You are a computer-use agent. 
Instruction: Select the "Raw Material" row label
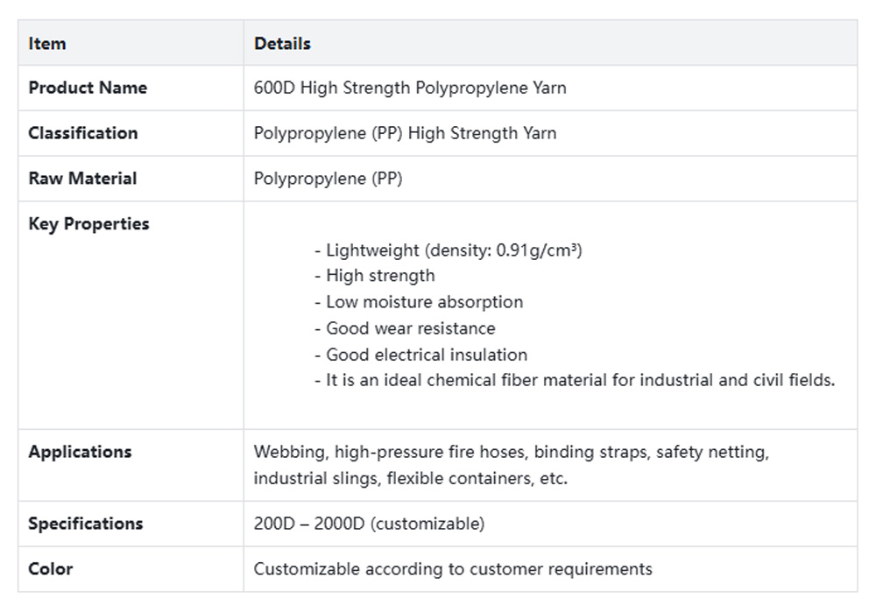pos(82,179)
